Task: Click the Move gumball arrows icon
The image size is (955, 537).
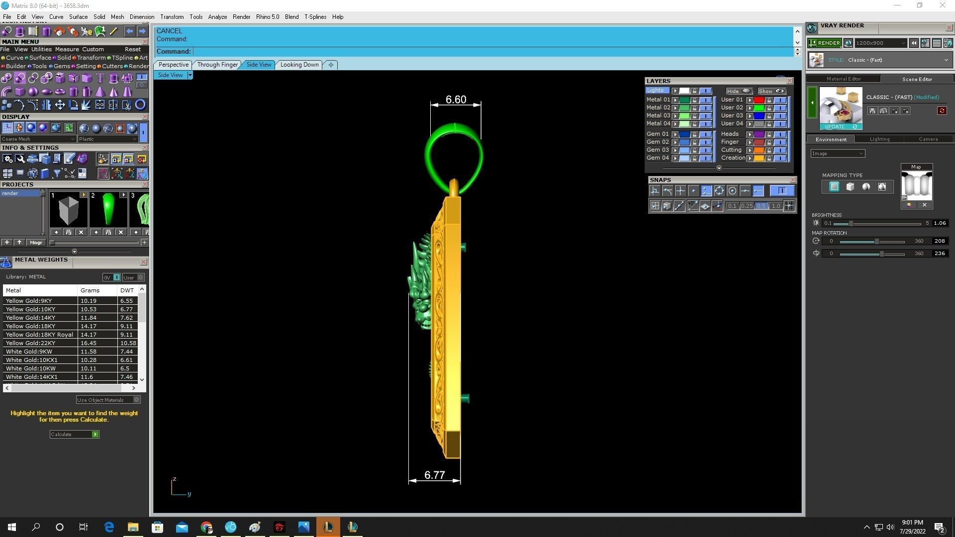Action: point(60,105)
